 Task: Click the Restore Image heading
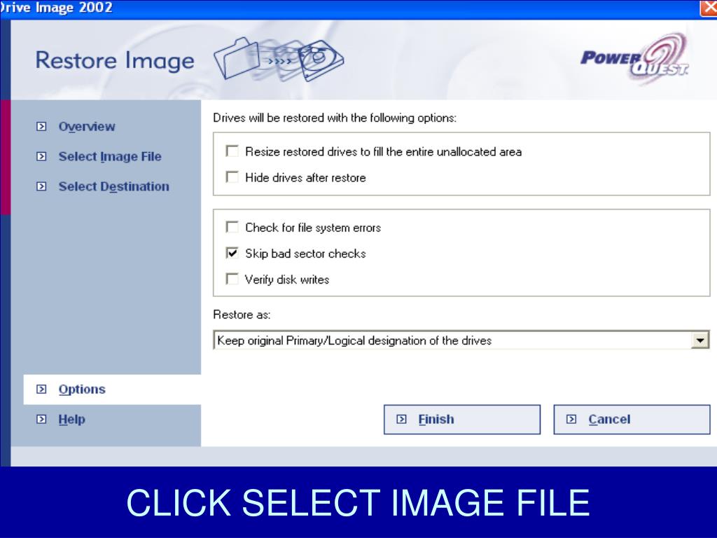tap(115, 60)
